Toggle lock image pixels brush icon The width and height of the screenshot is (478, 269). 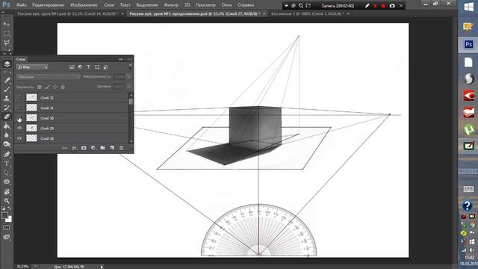point(47,87)
